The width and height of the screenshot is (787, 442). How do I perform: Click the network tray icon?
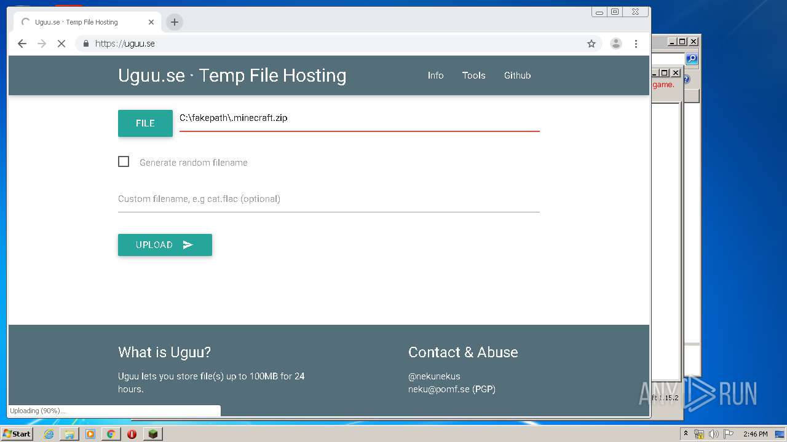[x=699, y=434]
